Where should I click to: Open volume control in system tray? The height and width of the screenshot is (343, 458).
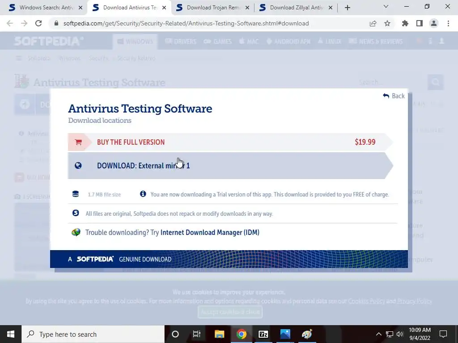pyautogui.click(x=400, y=334)
